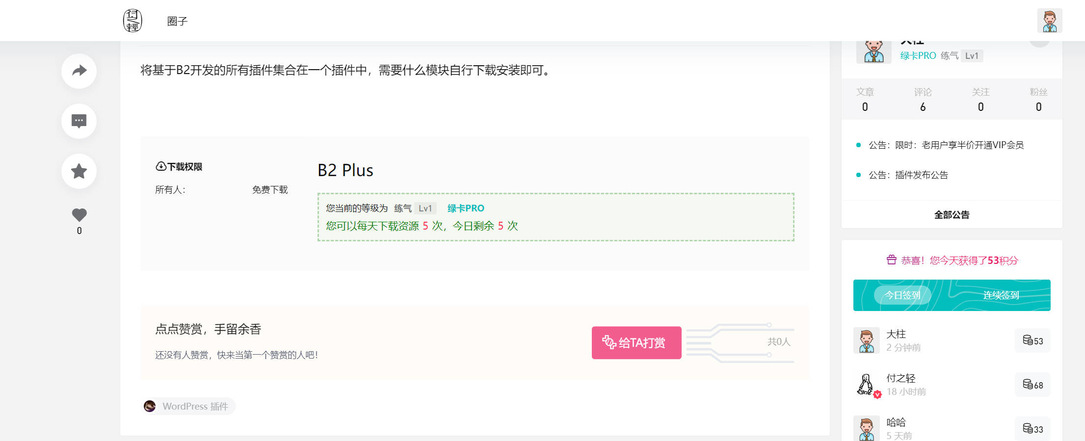
Task: Favorite post with star icon
Action: tap(79, 171)
